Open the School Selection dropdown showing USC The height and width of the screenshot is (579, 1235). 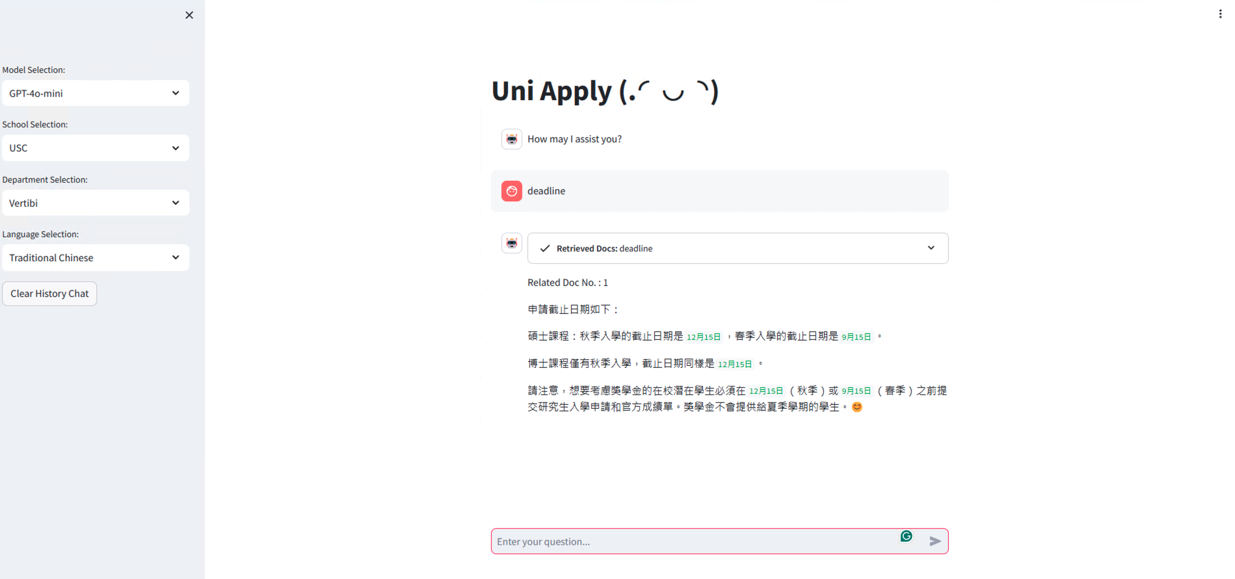[96, 148]
